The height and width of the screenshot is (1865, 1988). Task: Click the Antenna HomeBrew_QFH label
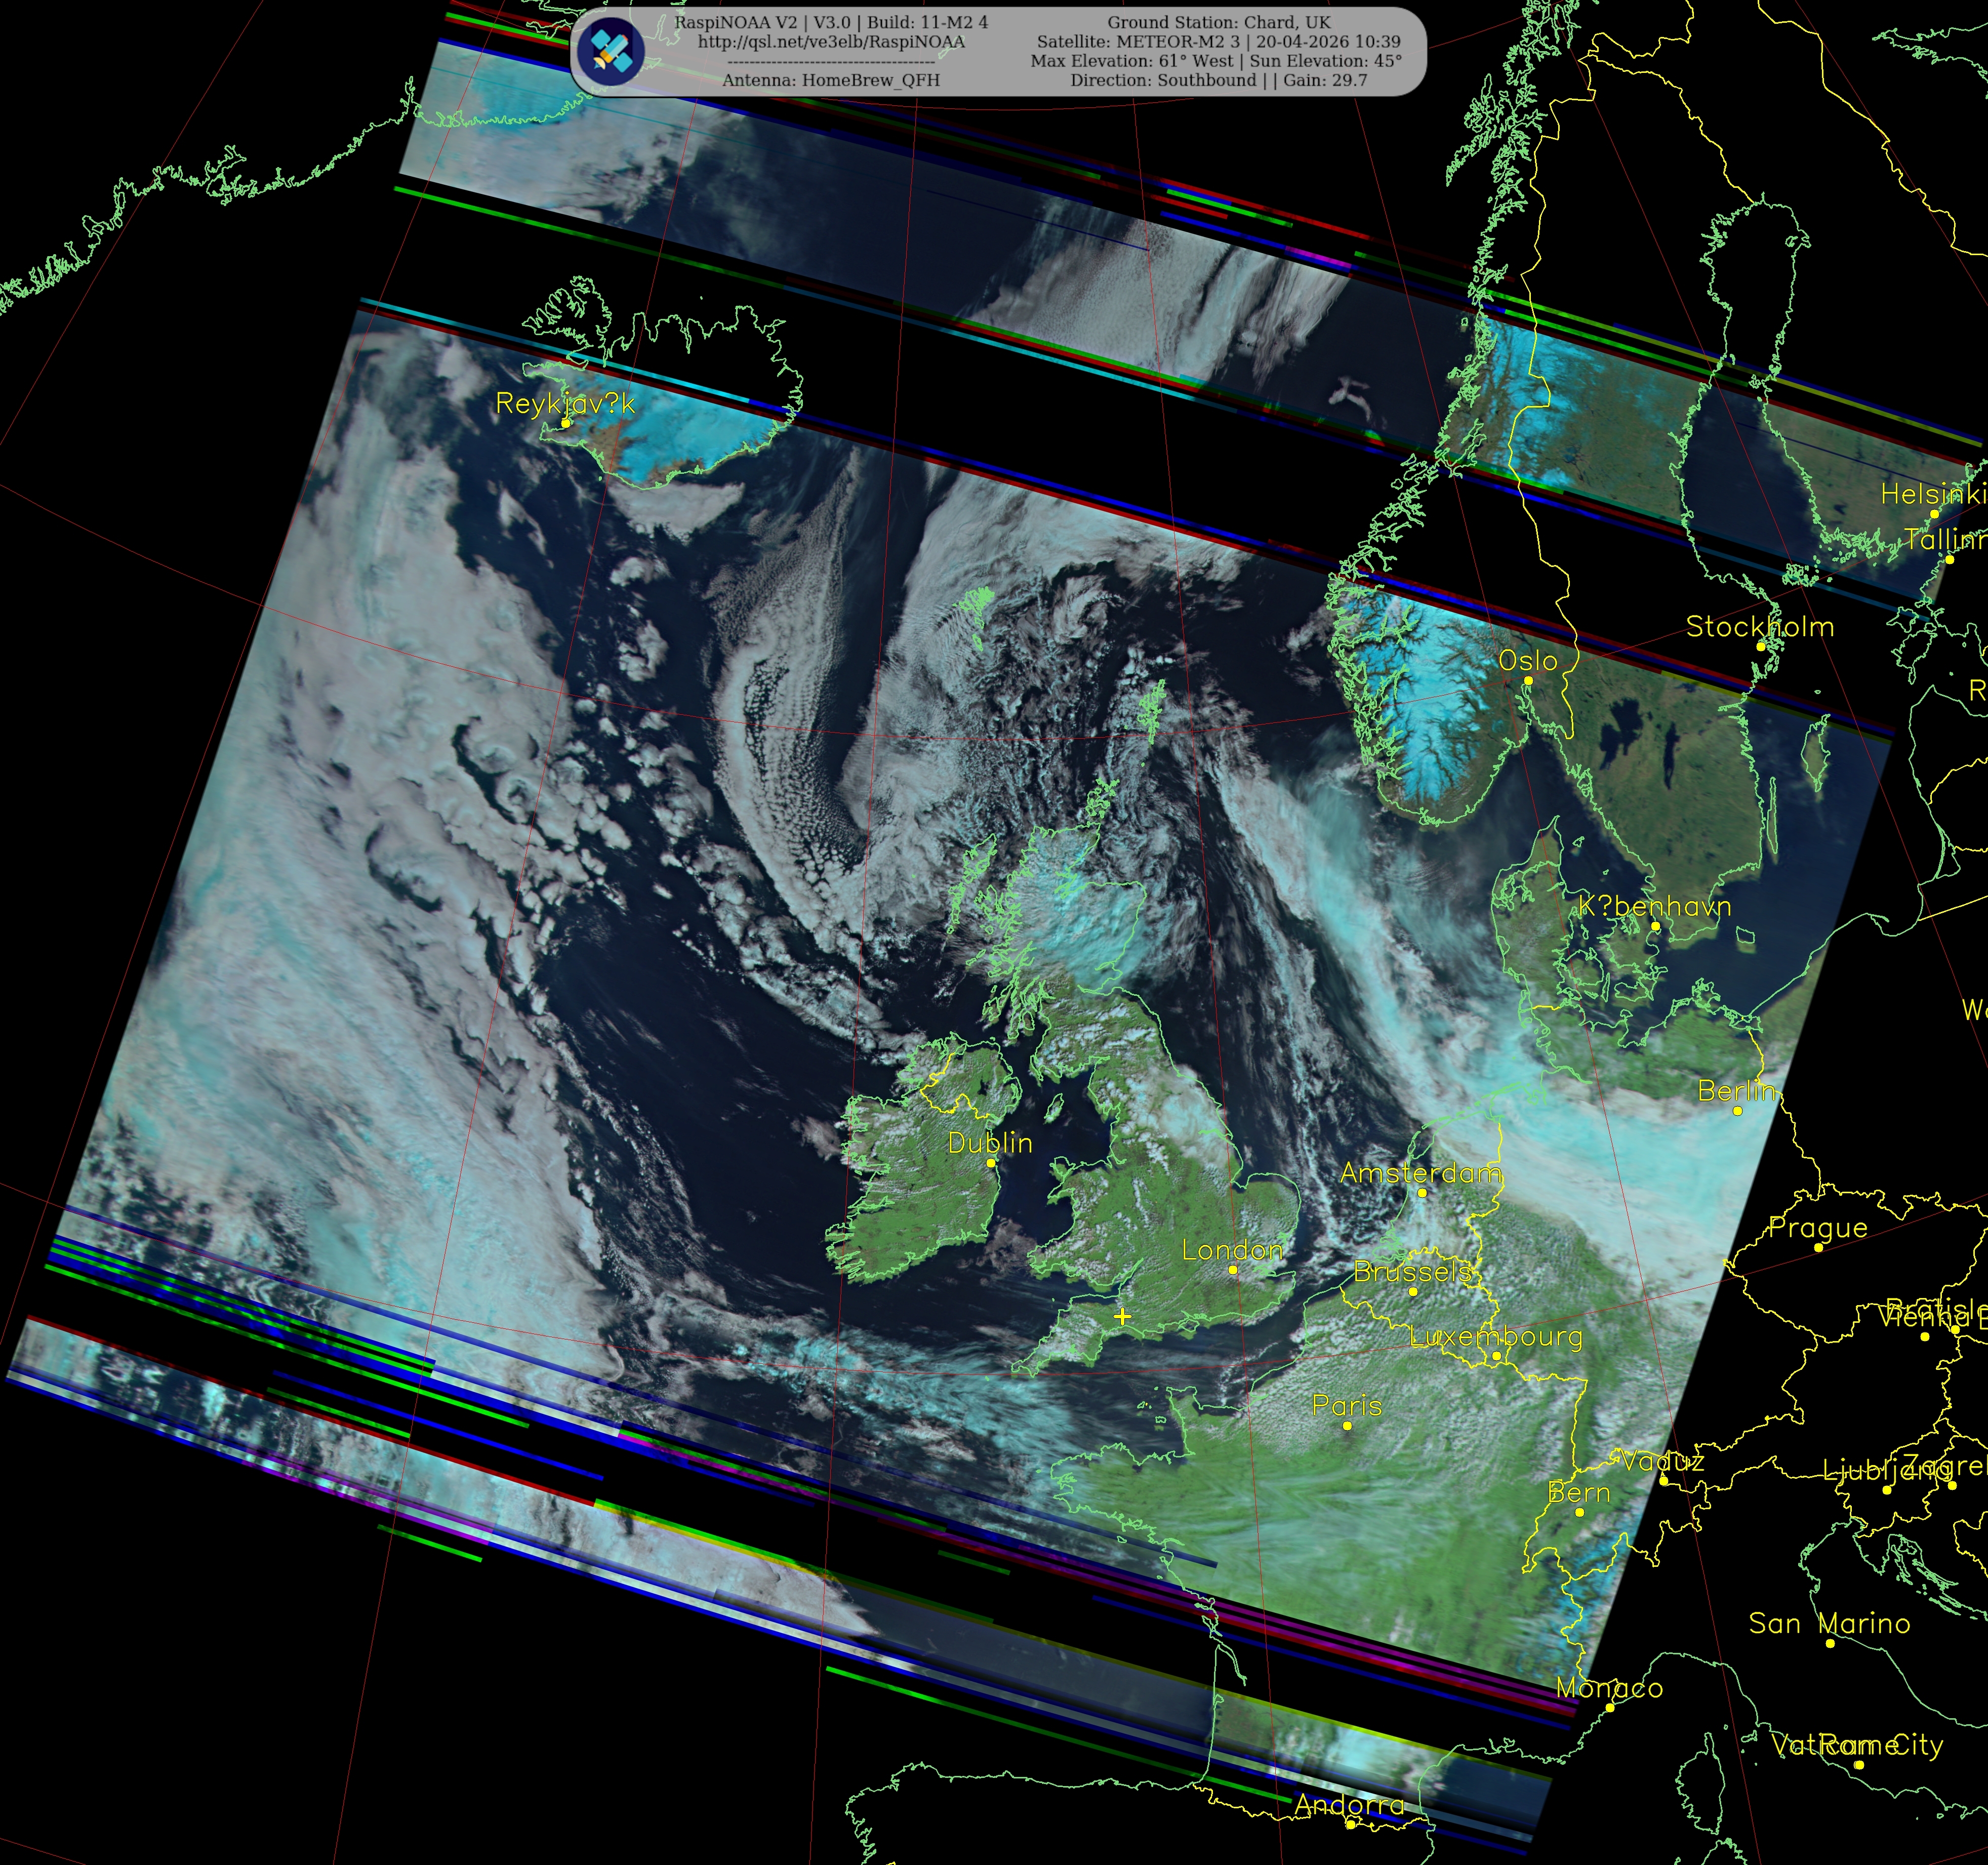(x=831, y=80)
